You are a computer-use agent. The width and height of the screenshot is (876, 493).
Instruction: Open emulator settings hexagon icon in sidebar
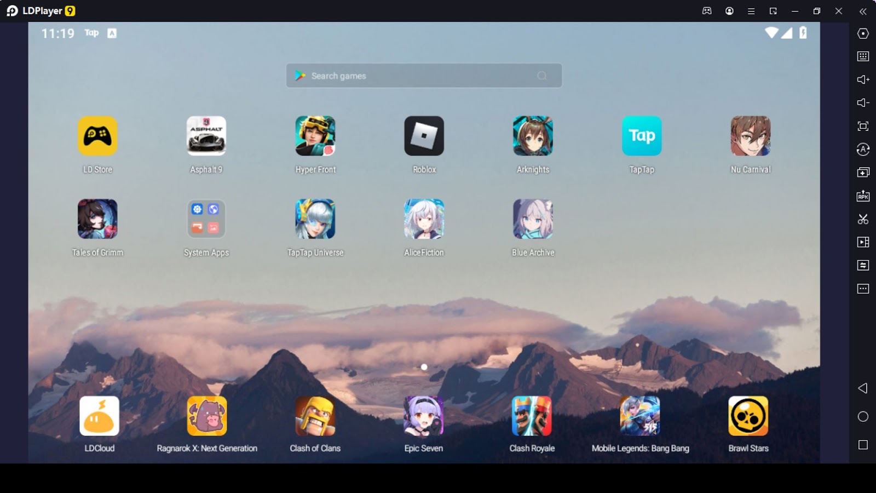(x=863, y=33)
